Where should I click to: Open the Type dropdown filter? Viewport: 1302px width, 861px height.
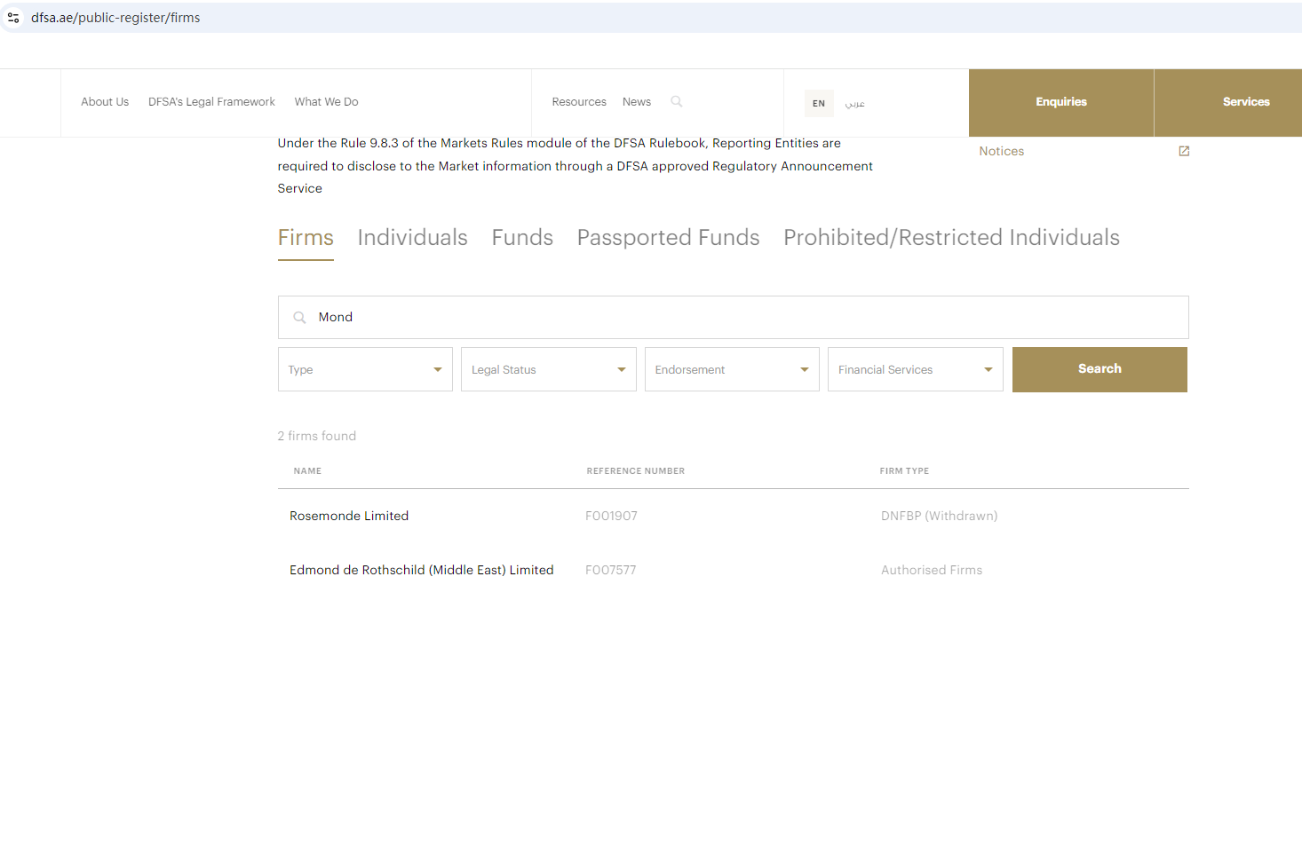pos(365,370)
